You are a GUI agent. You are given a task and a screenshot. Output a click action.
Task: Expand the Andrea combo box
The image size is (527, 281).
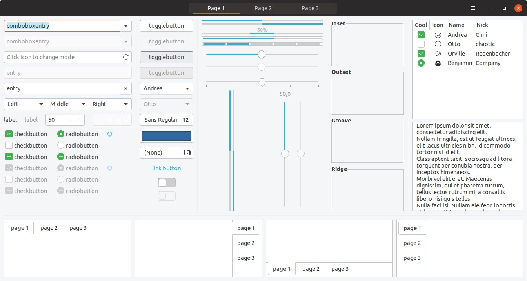167,88
